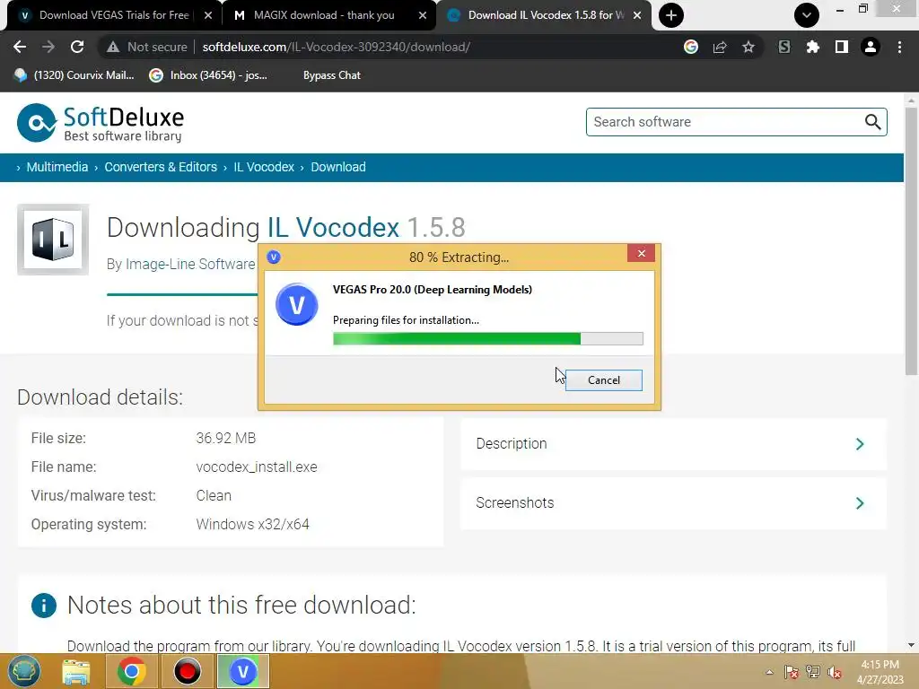Click the IL Vocodex product thumbnail
919x689 pixels.
click(x=53, y=239)
